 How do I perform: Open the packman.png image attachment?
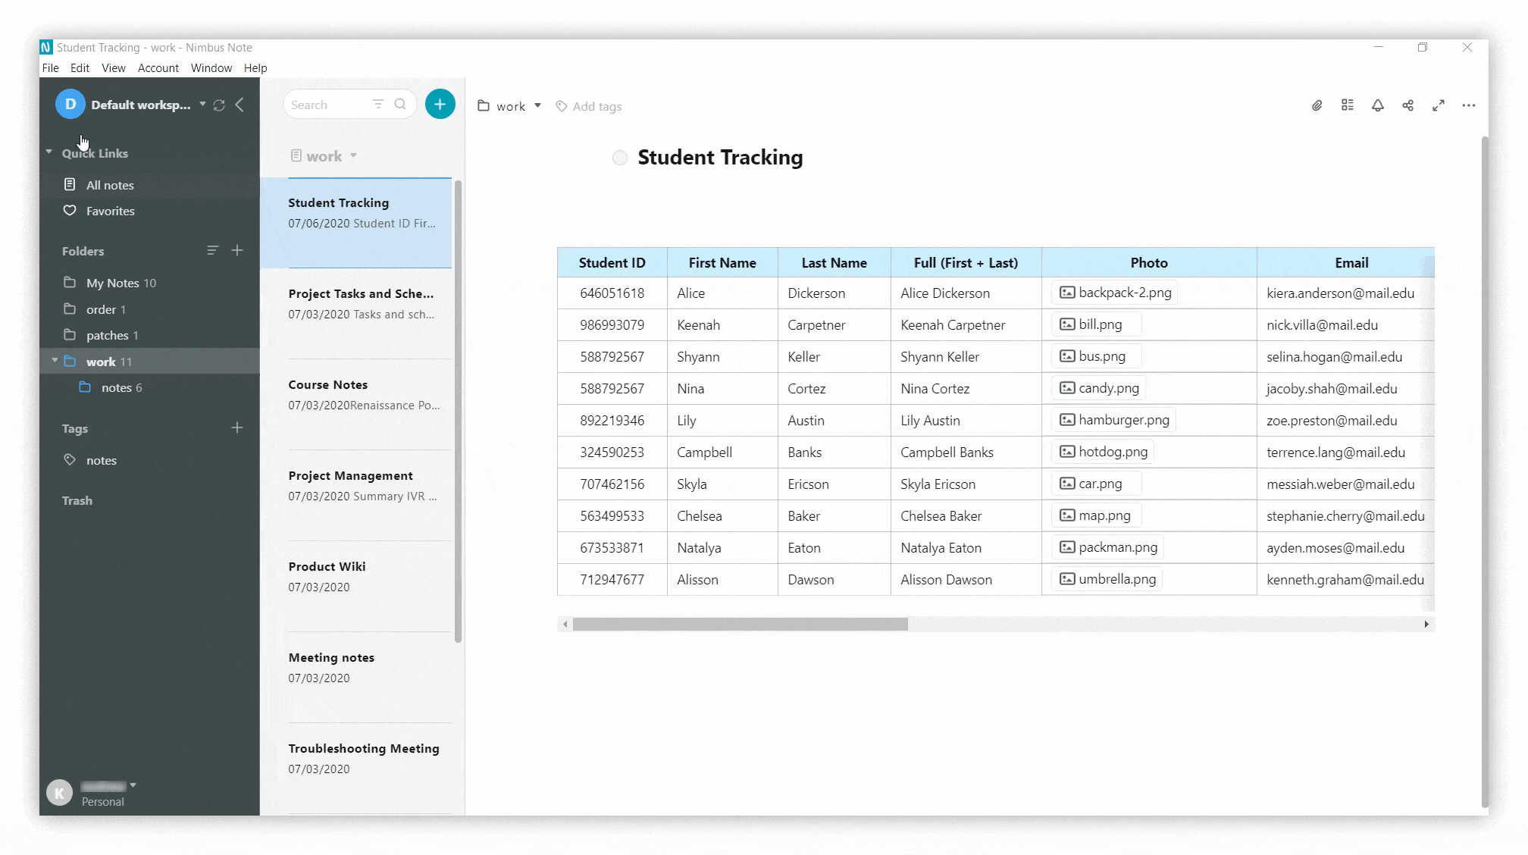click(x=1107, y=547)
